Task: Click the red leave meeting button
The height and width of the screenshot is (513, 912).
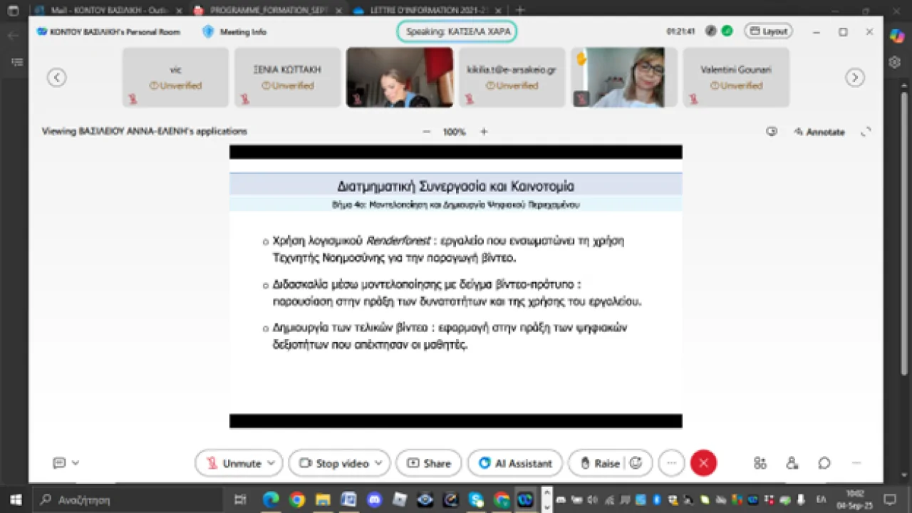Action: (703, 463)
